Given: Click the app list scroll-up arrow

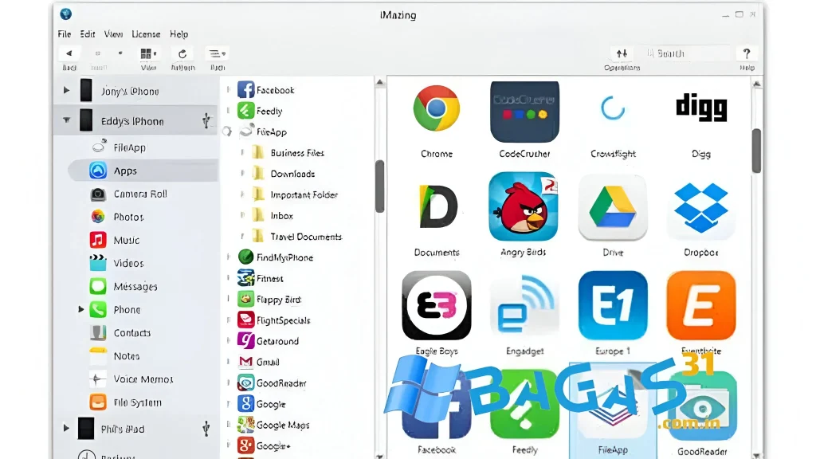Looking at the screenshot, I should (x=380, y=82).
